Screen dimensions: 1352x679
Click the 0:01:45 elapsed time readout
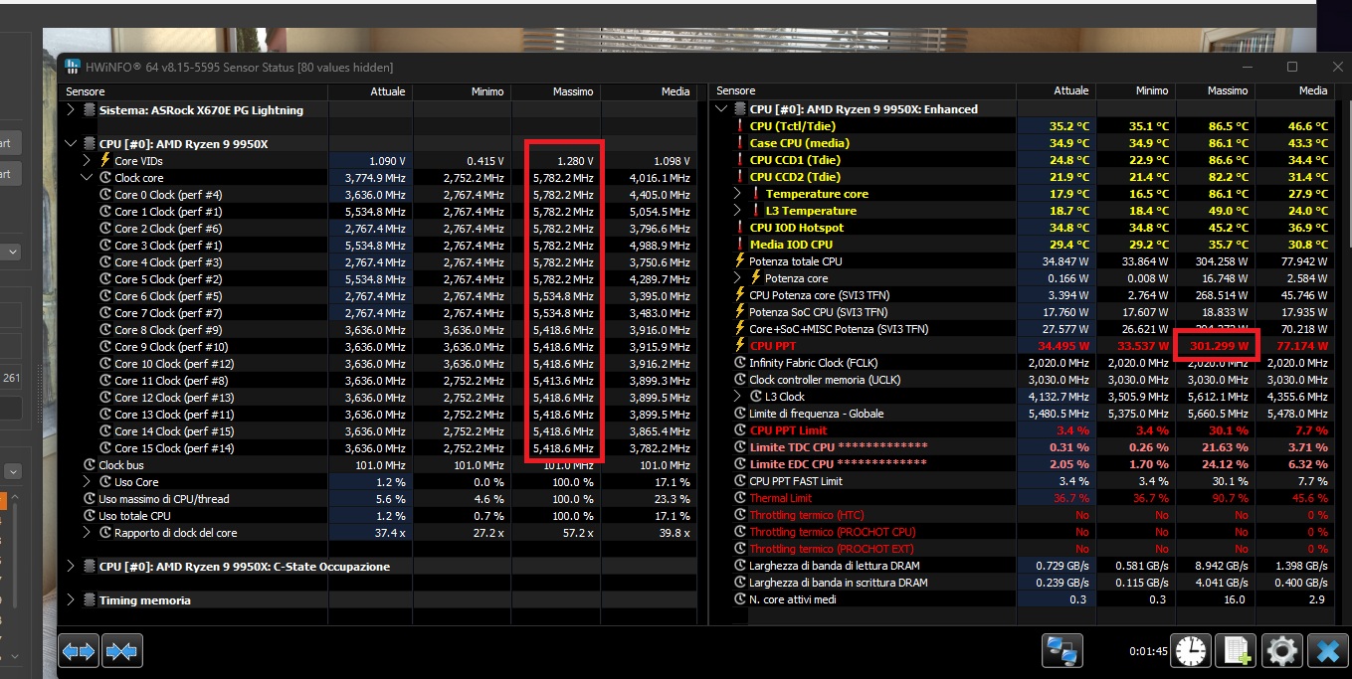click(x=1147, y=651)
